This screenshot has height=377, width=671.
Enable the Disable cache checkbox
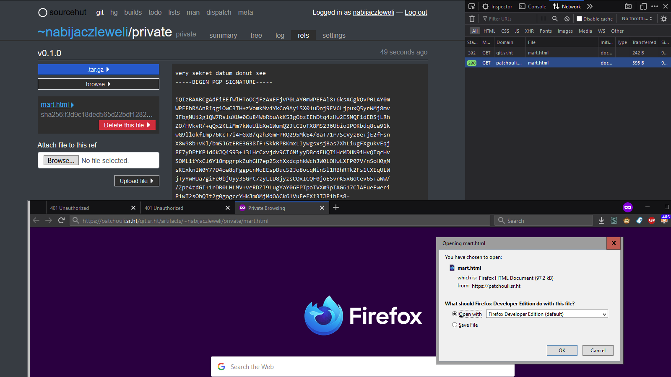click(579, 19)
